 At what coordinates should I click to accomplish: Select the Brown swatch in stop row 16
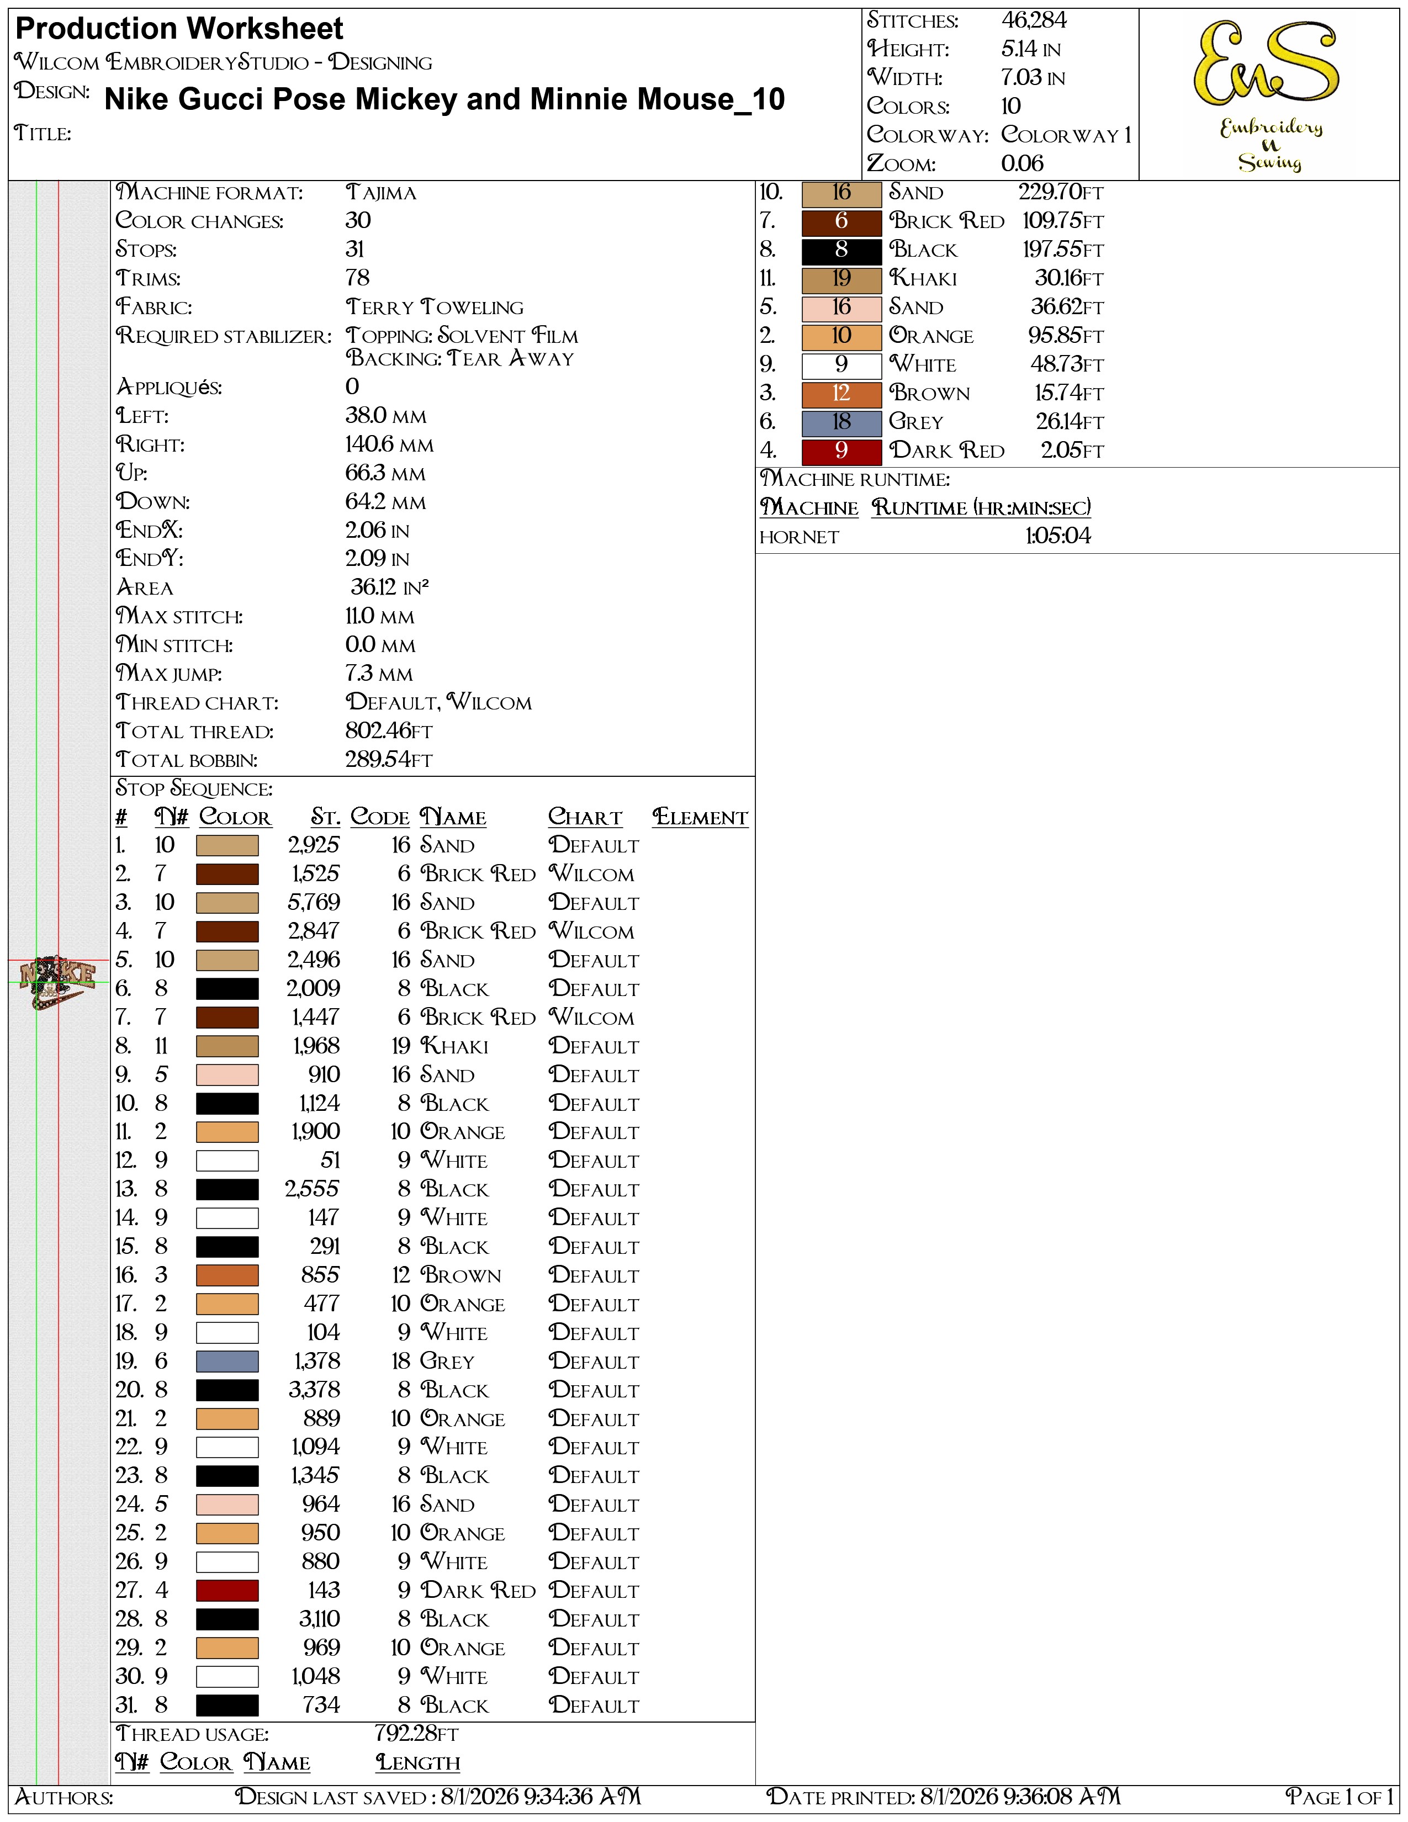pos(227,1275)
